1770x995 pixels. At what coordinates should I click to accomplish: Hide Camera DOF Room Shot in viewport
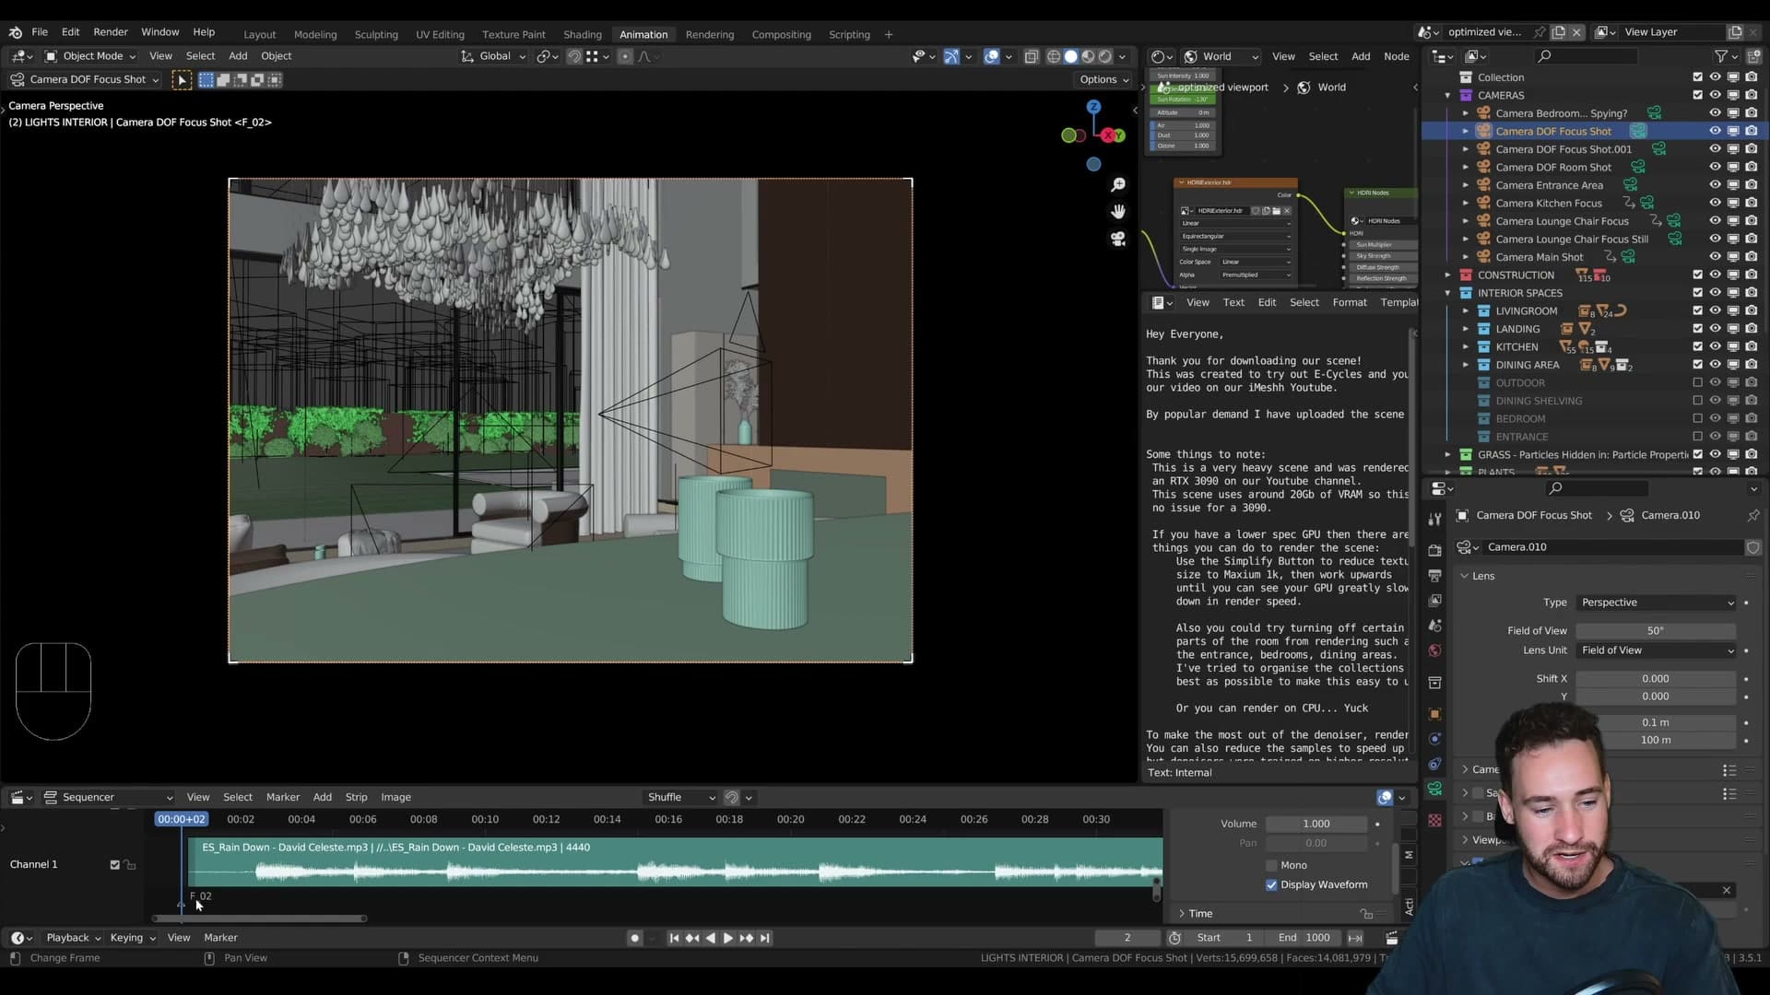(1715, 168)
